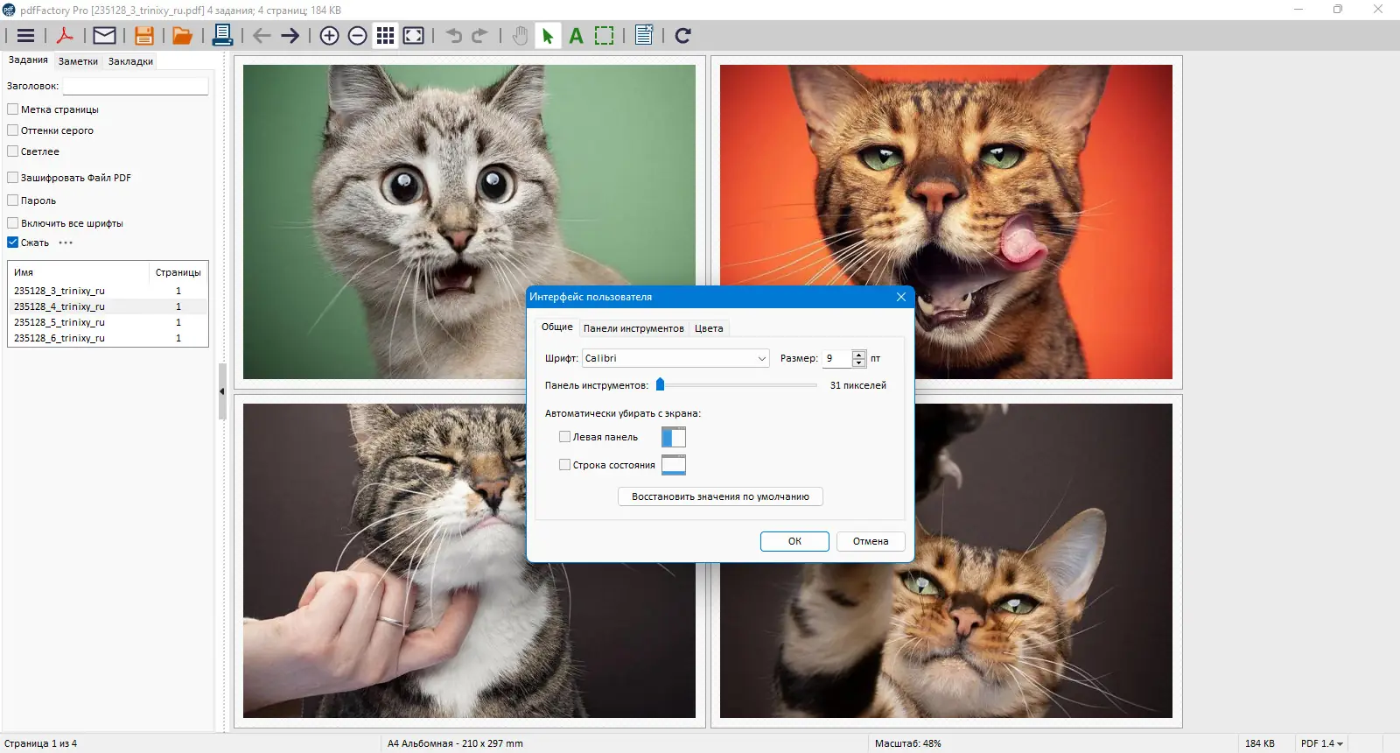
Task: Select job 235128_5_trinixy_ru
Action: pyautogui.click(x=108, y=322)
